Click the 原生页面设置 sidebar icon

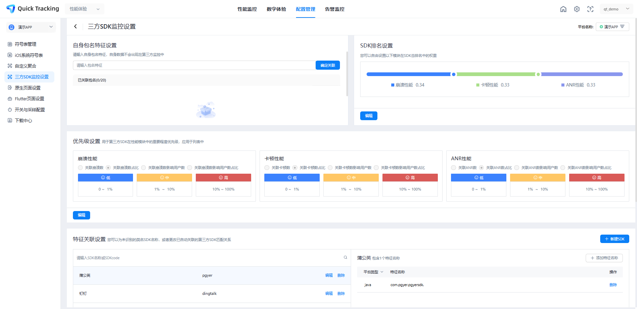point(10,88)
